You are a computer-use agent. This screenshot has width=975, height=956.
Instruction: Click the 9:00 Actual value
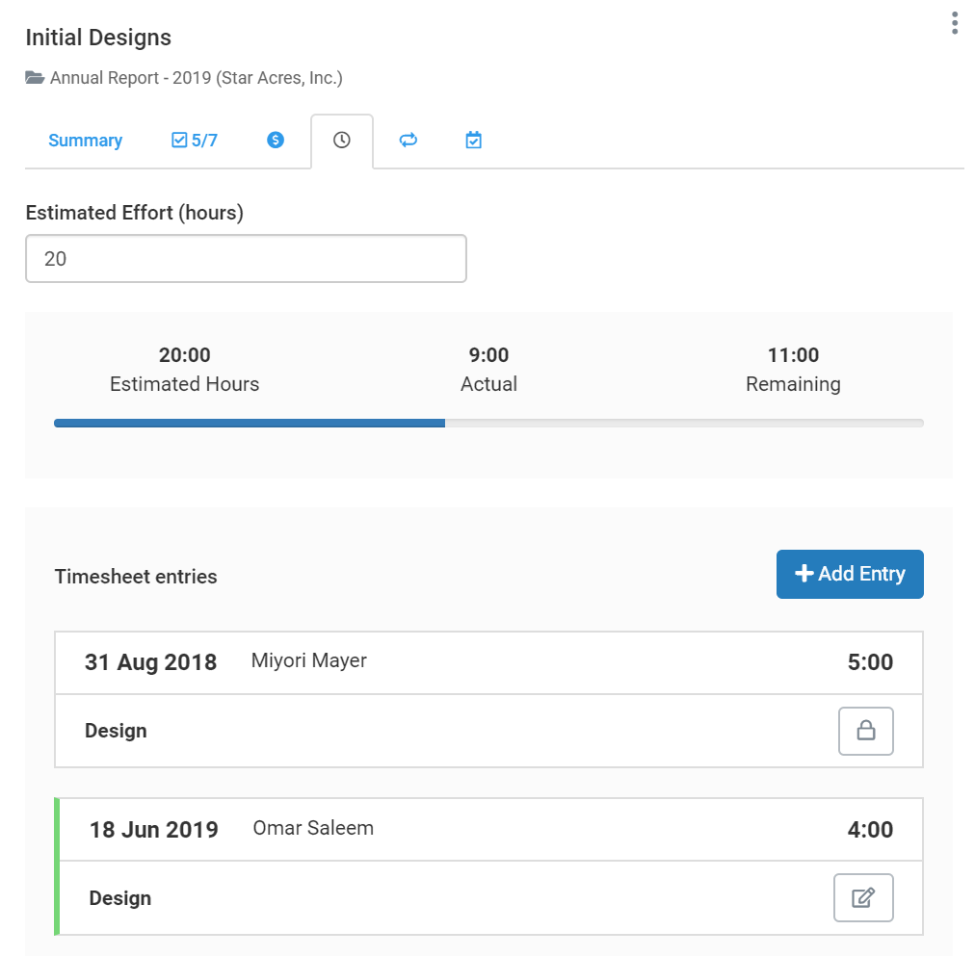[488, 355]
